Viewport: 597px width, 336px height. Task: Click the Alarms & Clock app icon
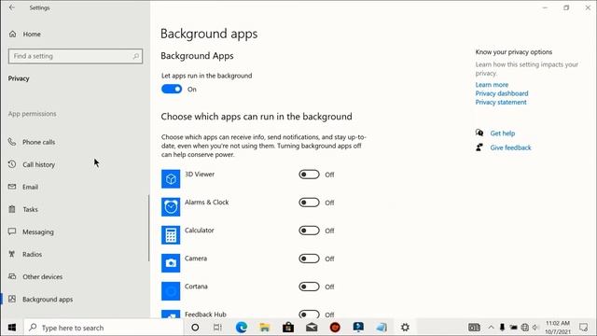coord(171,207)
